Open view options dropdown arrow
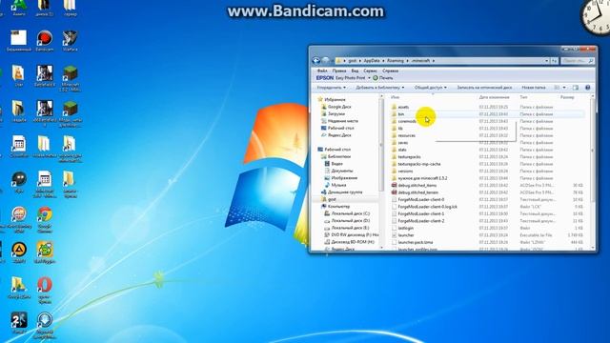 pos(564,88)
